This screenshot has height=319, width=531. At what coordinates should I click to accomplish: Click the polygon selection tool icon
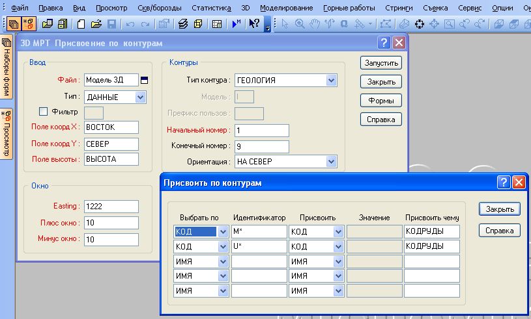click(386, 24)
